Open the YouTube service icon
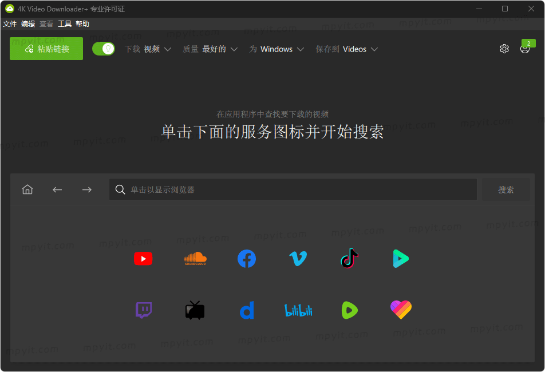The width and height of the screenshot is (545, 372). coord(143,259)
